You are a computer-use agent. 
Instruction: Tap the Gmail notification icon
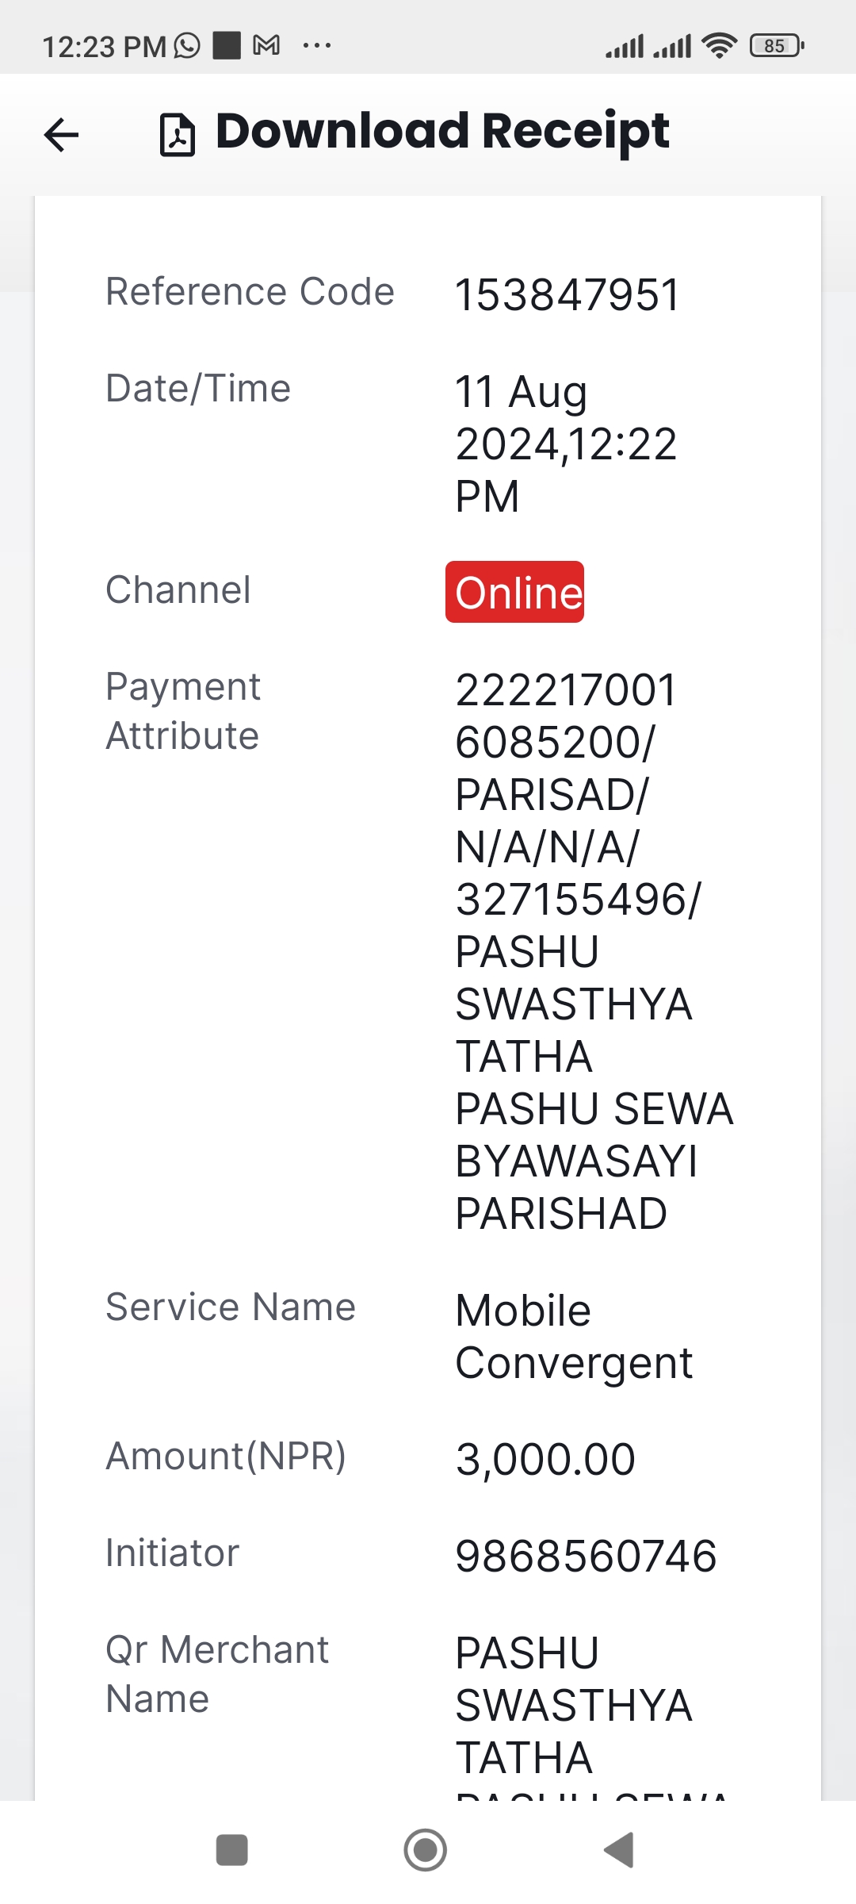tap(266, 45)
